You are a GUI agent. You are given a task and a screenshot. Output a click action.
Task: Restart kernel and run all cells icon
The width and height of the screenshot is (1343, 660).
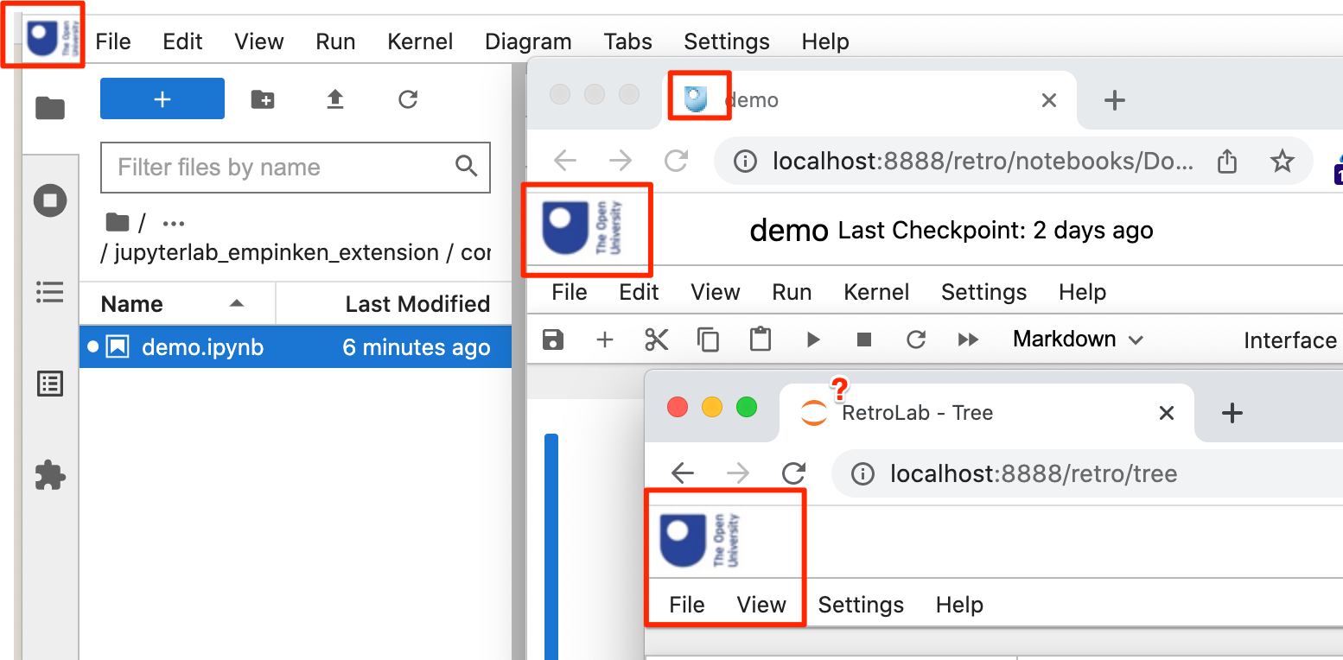(969, 340)
